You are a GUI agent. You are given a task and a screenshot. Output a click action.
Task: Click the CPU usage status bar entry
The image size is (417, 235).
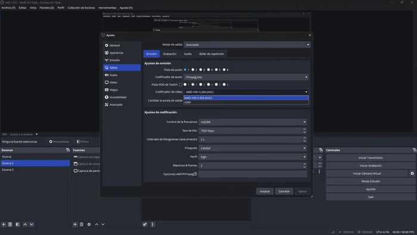click(x=382, y=232)
